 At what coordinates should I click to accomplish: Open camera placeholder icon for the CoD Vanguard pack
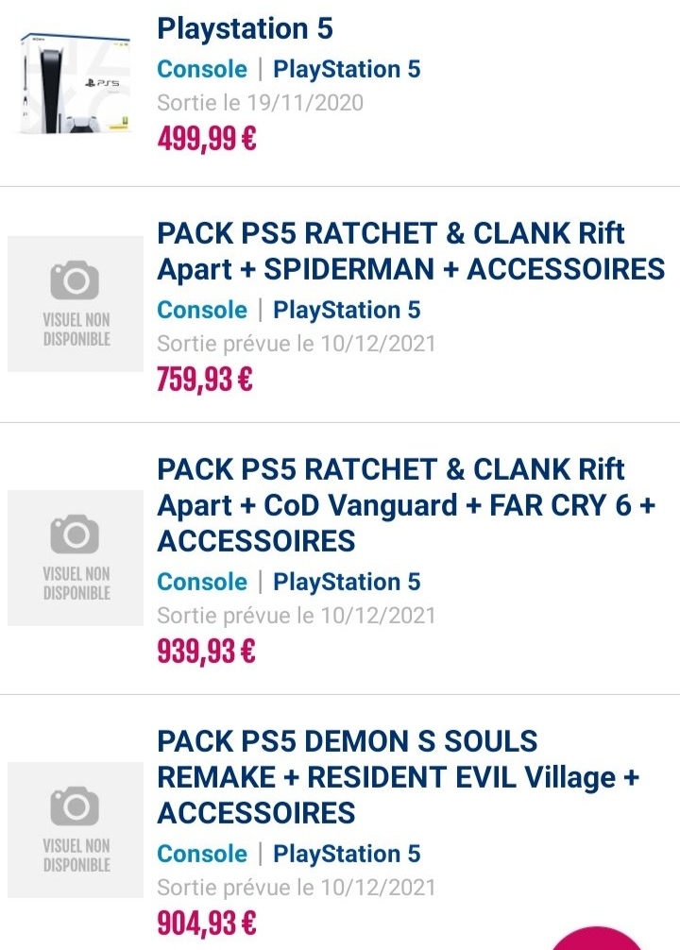76,534
